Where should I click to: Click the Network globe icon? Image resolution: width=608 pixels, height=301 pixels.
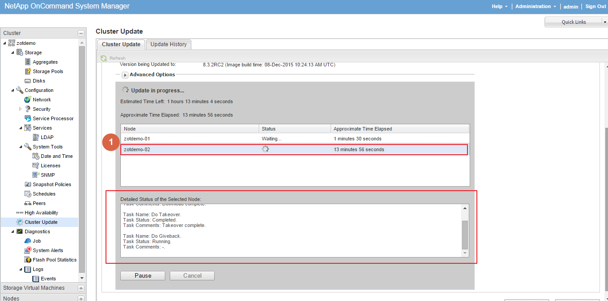(x=28, y=100)
